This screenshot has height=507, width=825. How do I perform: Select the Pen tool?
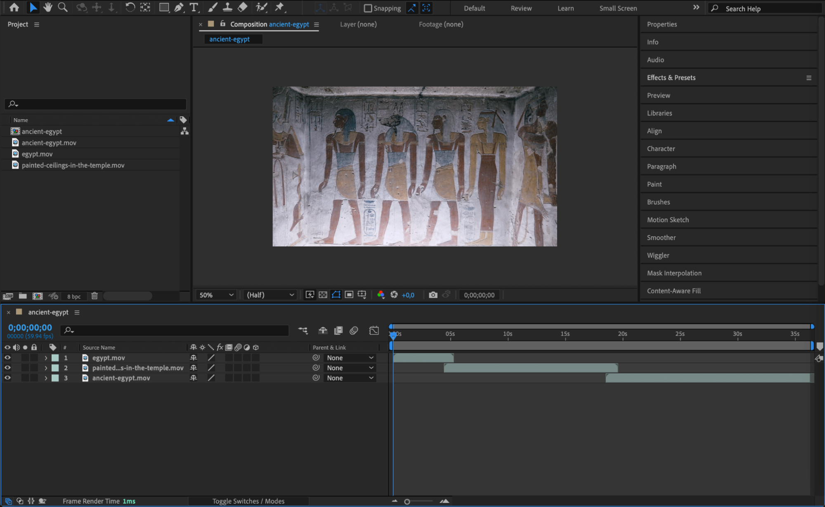(179, 7)
